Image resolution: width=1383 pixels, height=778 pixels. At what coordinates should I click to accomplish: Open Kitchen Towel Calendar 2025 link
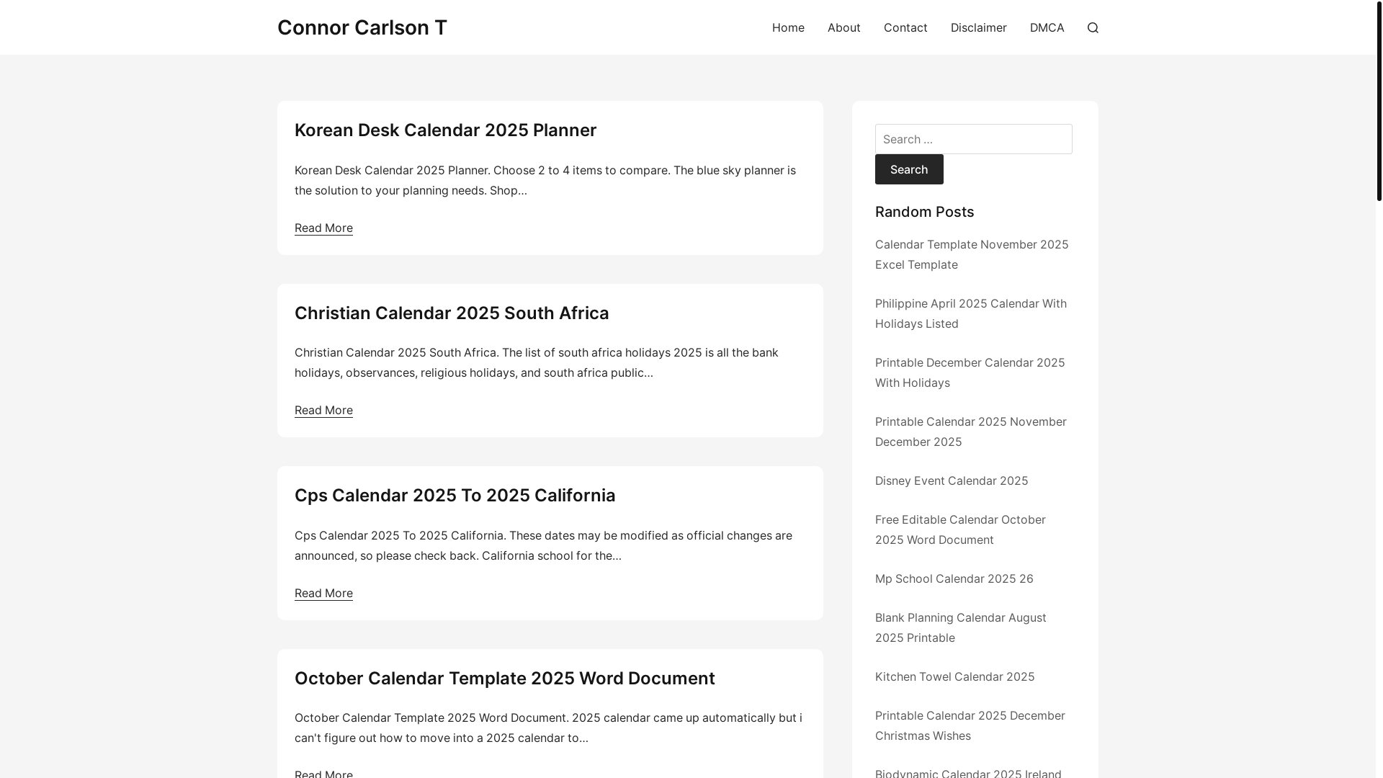tap(954, 676)
